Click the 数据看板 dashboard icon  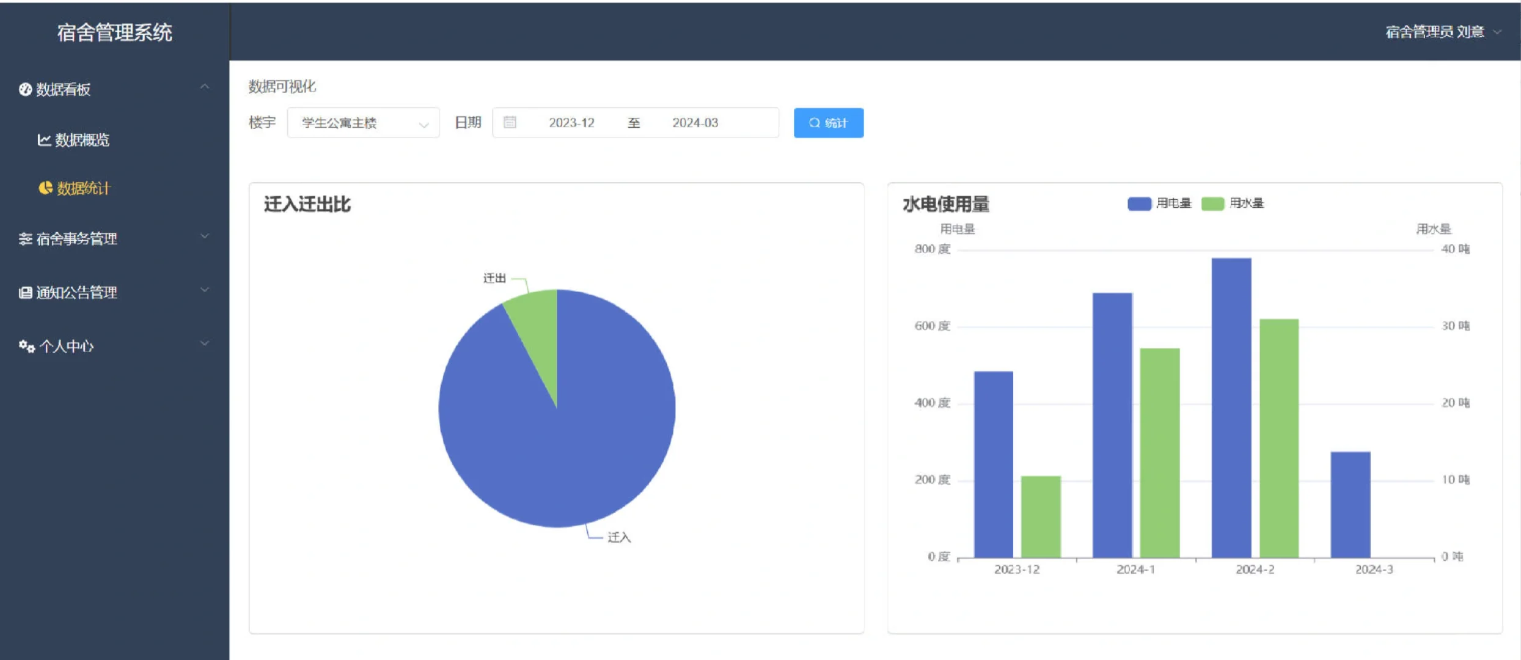click(25, 89)
